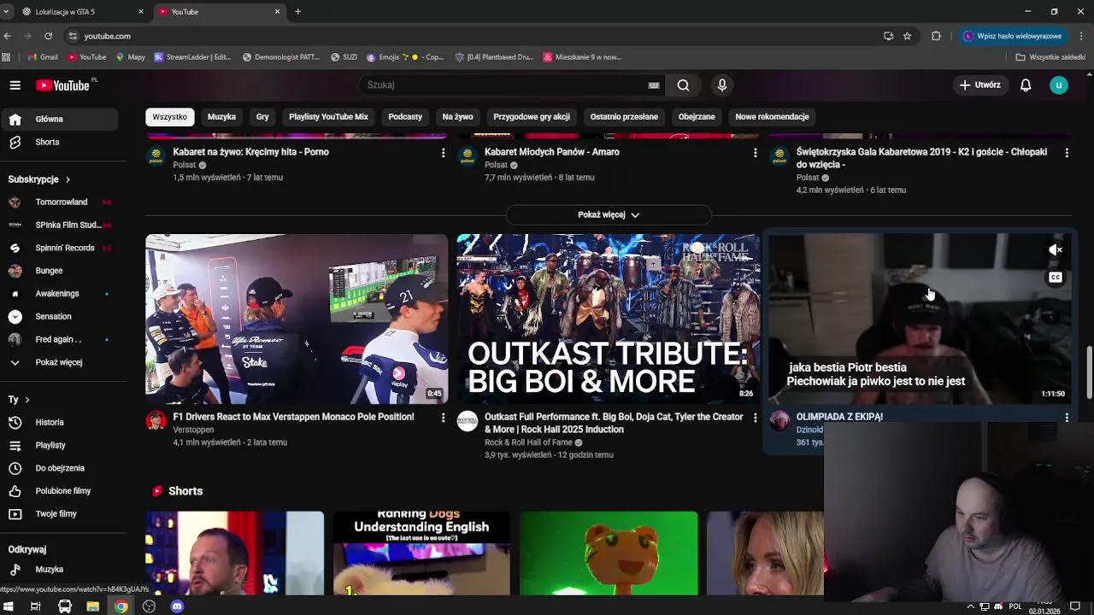Screen dimensions: 1094x615
Task: Open the Tomorrowland subscription channel
Action: [60, 202]
